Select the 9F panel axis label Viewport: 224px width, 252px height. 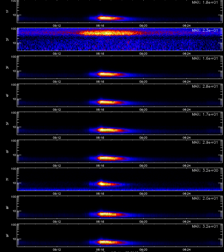(7, 235)
